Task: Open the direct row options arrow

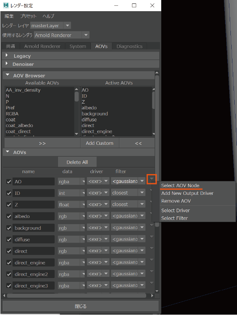Action: (x=152, y=248)
